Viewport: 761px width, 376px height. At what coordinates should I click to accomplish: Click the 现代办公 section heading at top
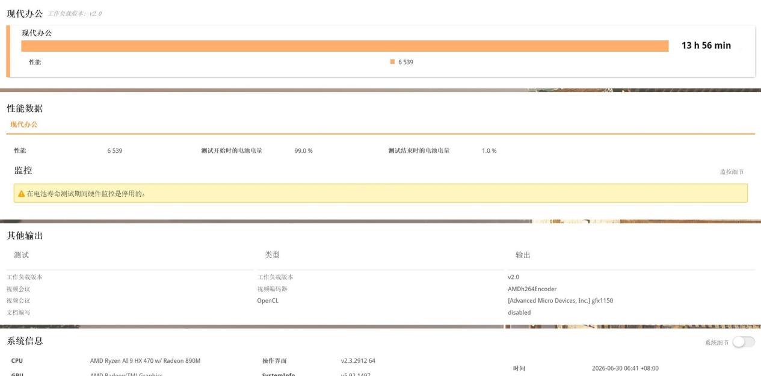pyautogui.click(x=24, y=13)
